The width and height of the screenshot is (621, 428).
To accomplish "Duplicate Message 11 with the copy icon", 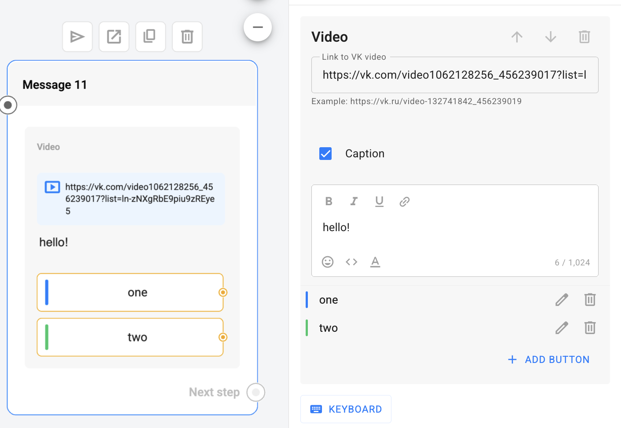I will pyautogui.click(x=150, y=37).
